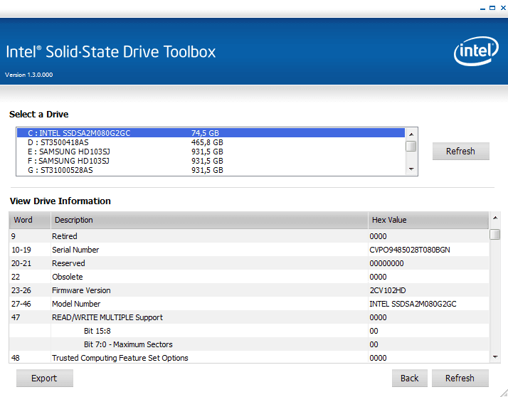Select drive D: ST3500418AS
This screenshot has width=508, height=397.
211,142
